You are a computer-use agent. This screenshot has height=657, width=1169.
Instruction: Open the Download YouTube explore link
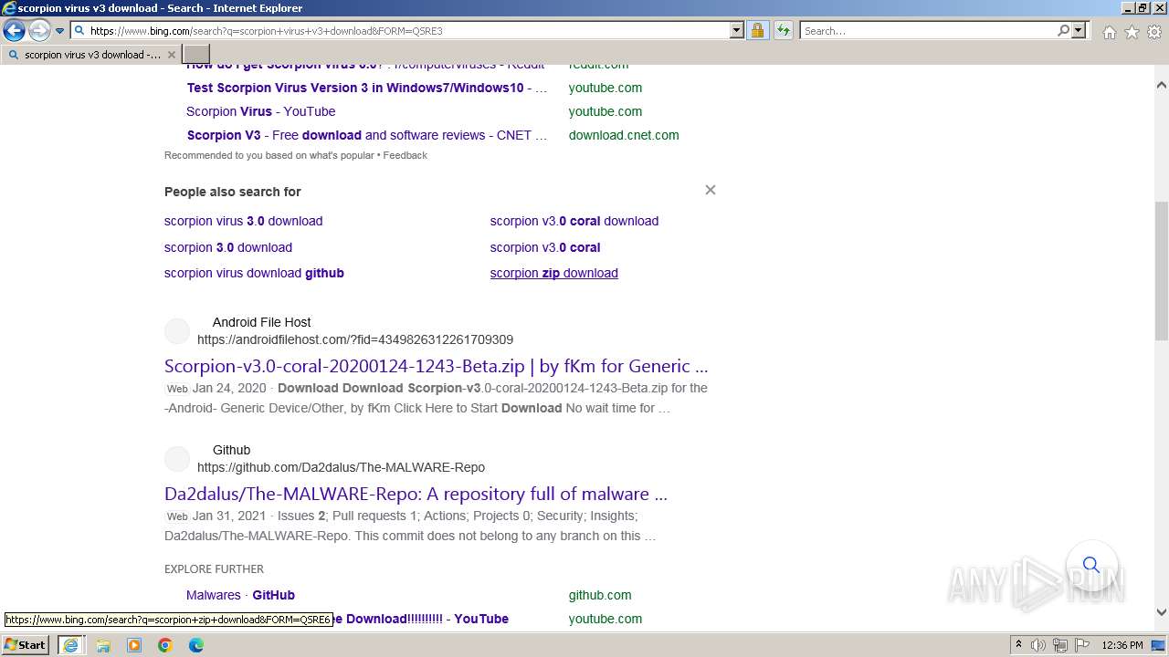point(421,619)
